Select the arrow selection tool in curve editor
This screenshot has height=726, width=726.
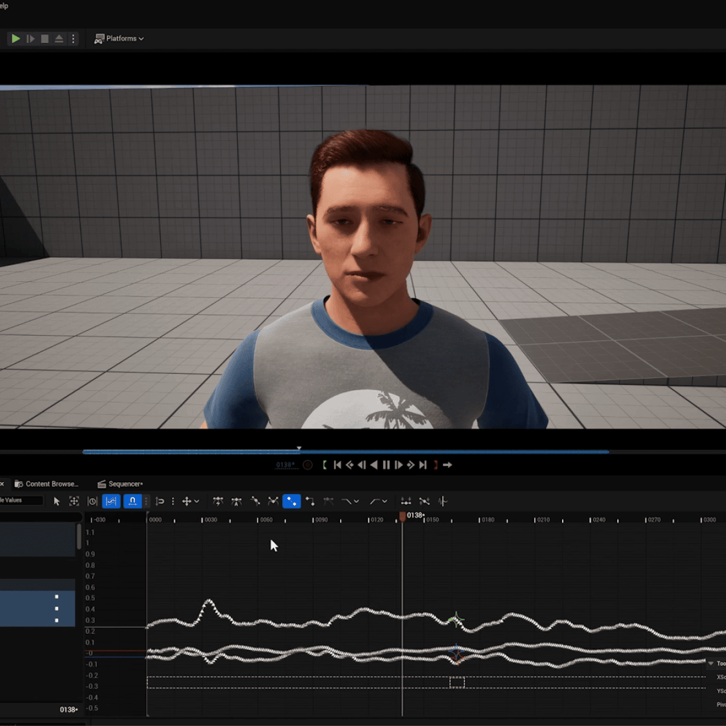click(x=57, y=502)
